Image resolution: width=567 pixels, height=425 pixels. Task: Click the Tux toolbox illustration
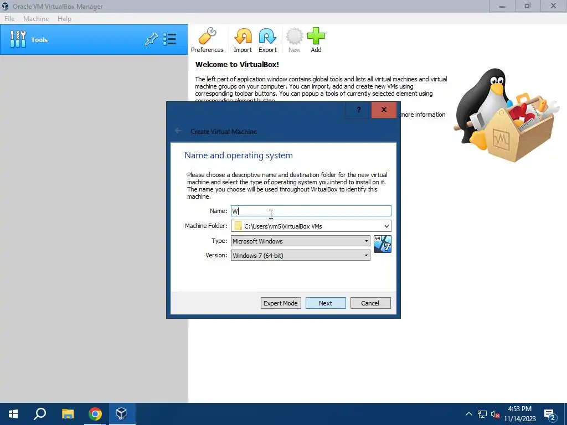pyautogui.click(x=507, y=115)
